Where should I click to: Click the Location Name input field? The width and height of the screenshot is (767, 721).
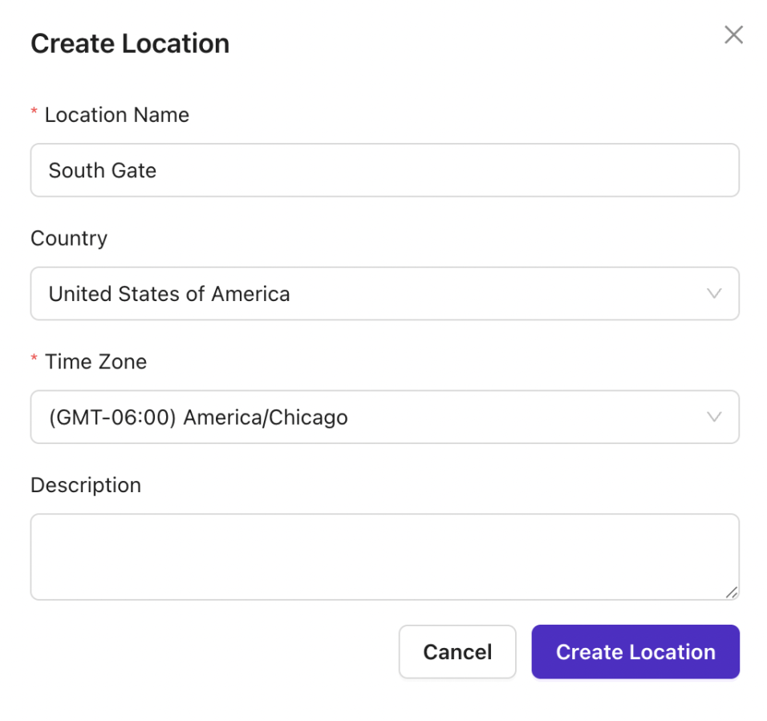tap(385, 170)
